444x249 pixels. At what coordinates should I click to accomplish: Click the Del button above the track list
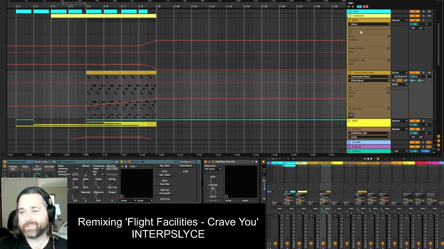[x=351, y=3]
